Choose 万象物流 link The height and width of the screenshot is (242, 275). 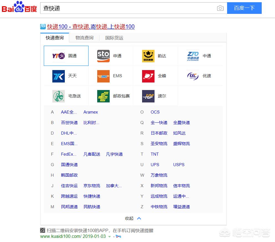tap(159, 175)
